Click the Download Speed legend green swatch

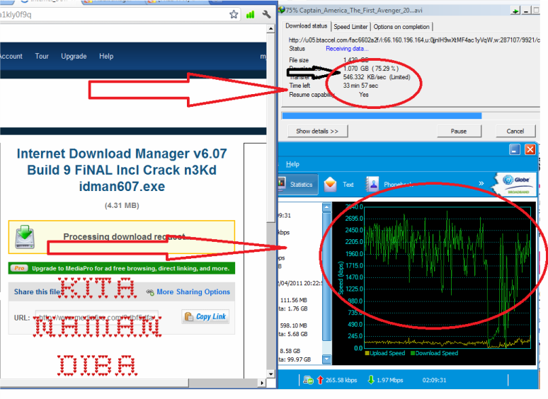point(412,353)
